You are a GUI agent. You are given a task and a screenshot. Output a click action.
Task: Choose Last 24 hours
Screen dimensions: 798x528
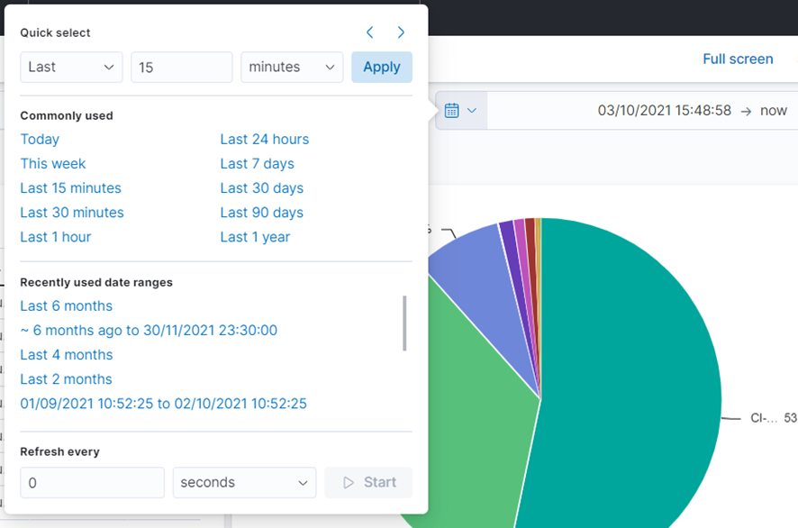pos(265,140)
